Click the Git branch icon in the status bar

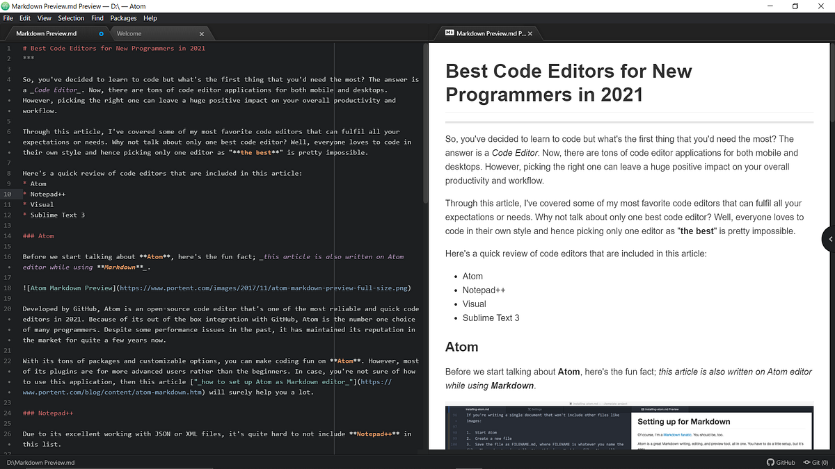pos(809,462)
